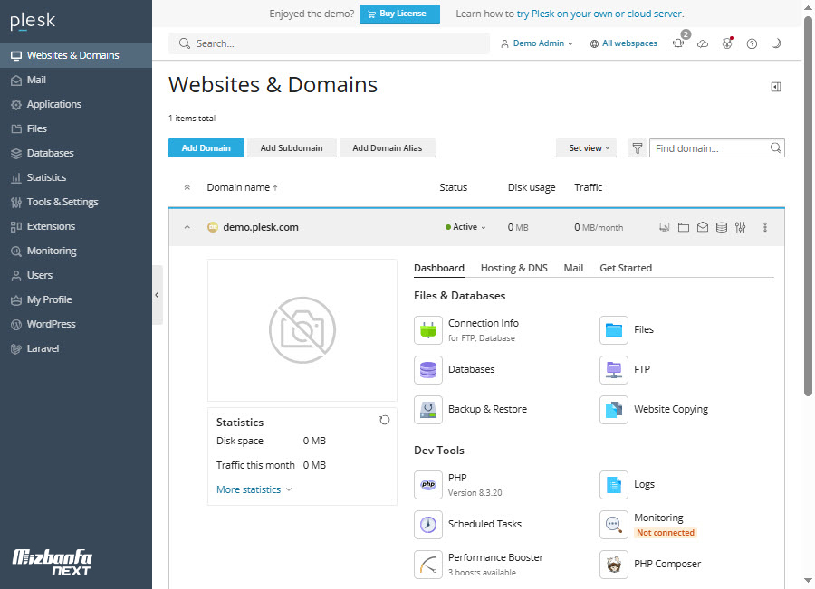This screenshot has height=589, width=815.
Task: Open hosting settings sliders icon in domain row
Action: tap(741, 227)
